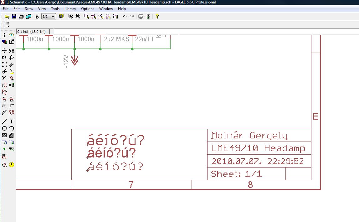Print the schematic
This screenshot has height=222, width=359.
(21, 16)
